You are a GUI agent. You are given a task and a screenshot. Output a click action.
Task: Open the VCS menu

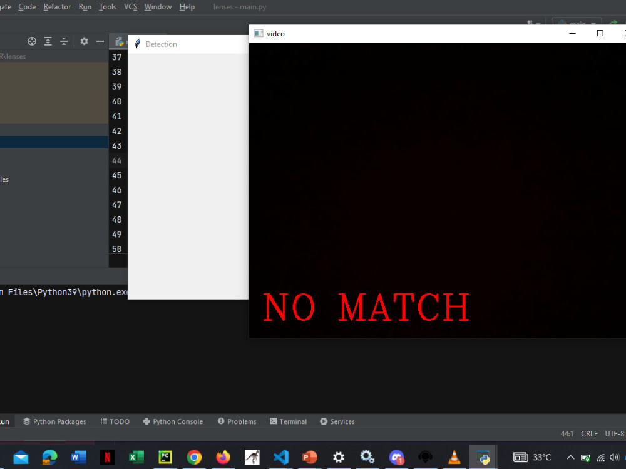tap(130, 7)
